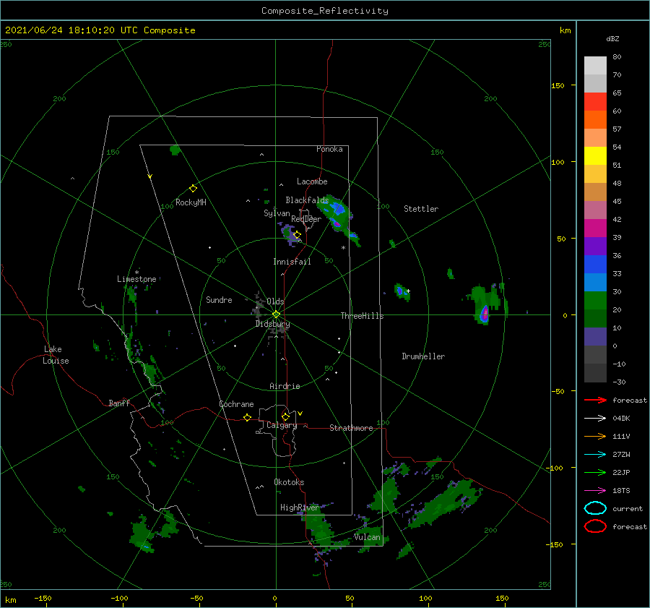Click the Drumheller label

tap(423, 356)
